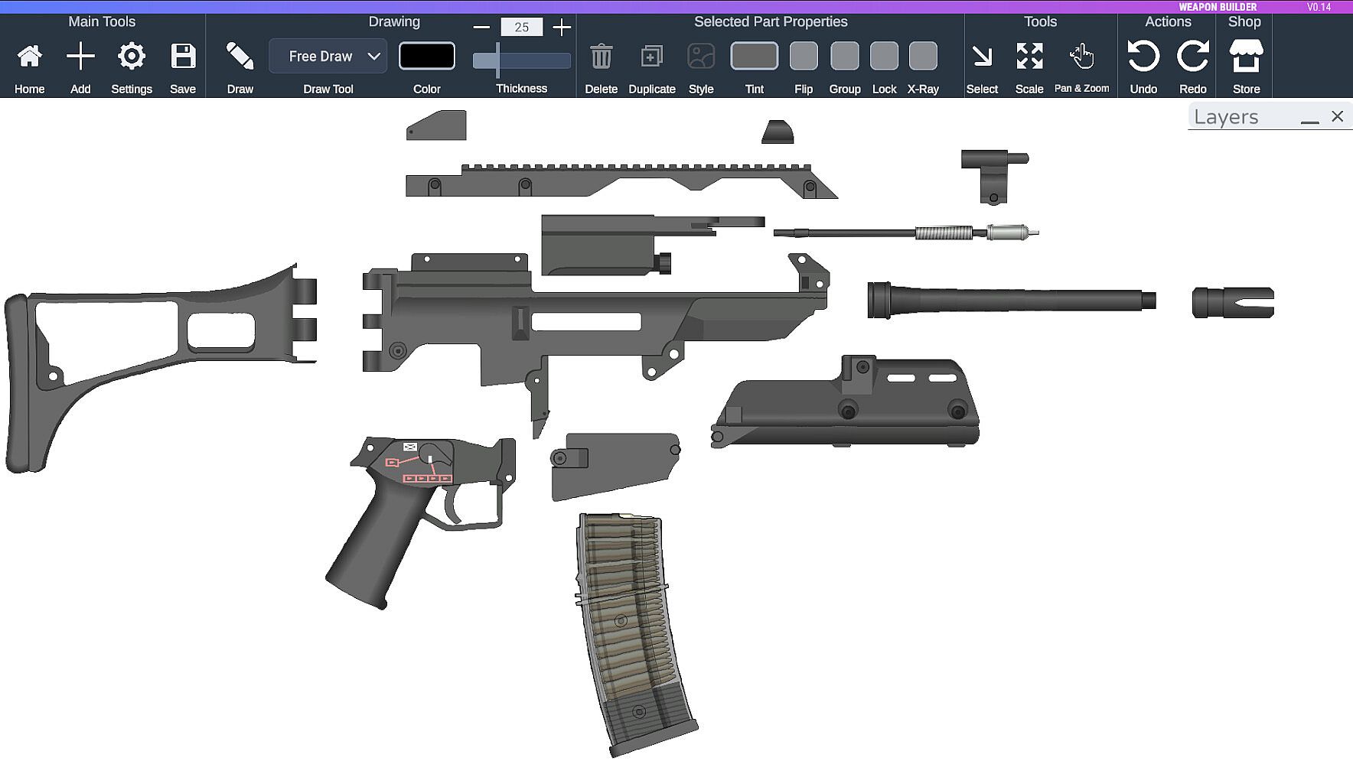The image size is (1353, 761).
Task: Open the Style image icon
Action: [701, 56]
